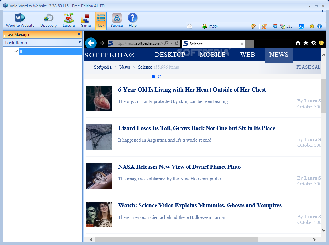Click the yellow smiley feedback icon

(x=321, y=43)
